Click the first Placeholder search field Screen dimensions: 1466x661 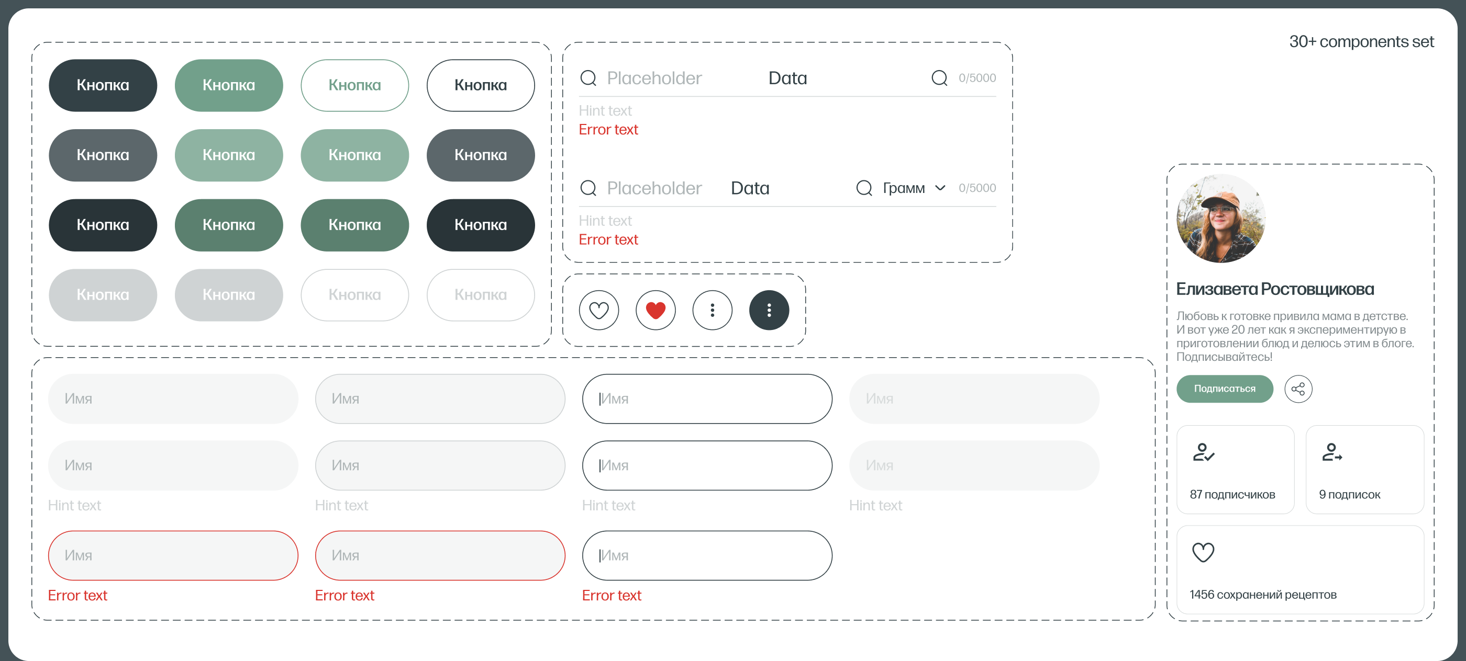point(654,78)
